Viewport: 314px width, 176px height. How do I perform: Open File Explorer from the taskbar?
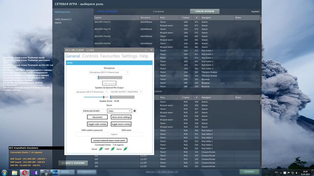coord(14,173)
